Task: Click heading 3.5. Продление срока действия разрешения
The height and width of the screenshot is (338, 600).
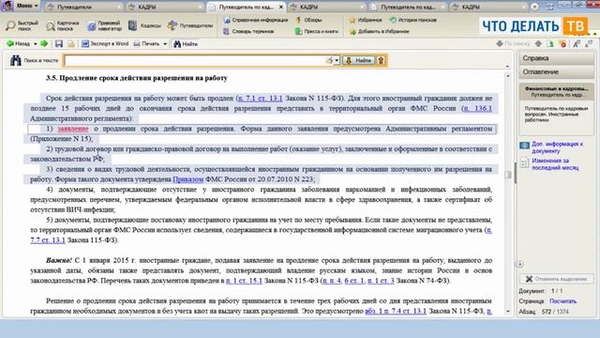Action: (137, 78)
